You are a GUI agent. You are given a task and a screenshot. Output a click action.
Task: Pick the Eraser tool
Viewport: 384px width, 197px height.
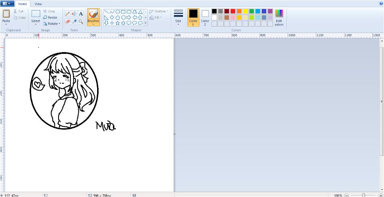pos(67,22)
